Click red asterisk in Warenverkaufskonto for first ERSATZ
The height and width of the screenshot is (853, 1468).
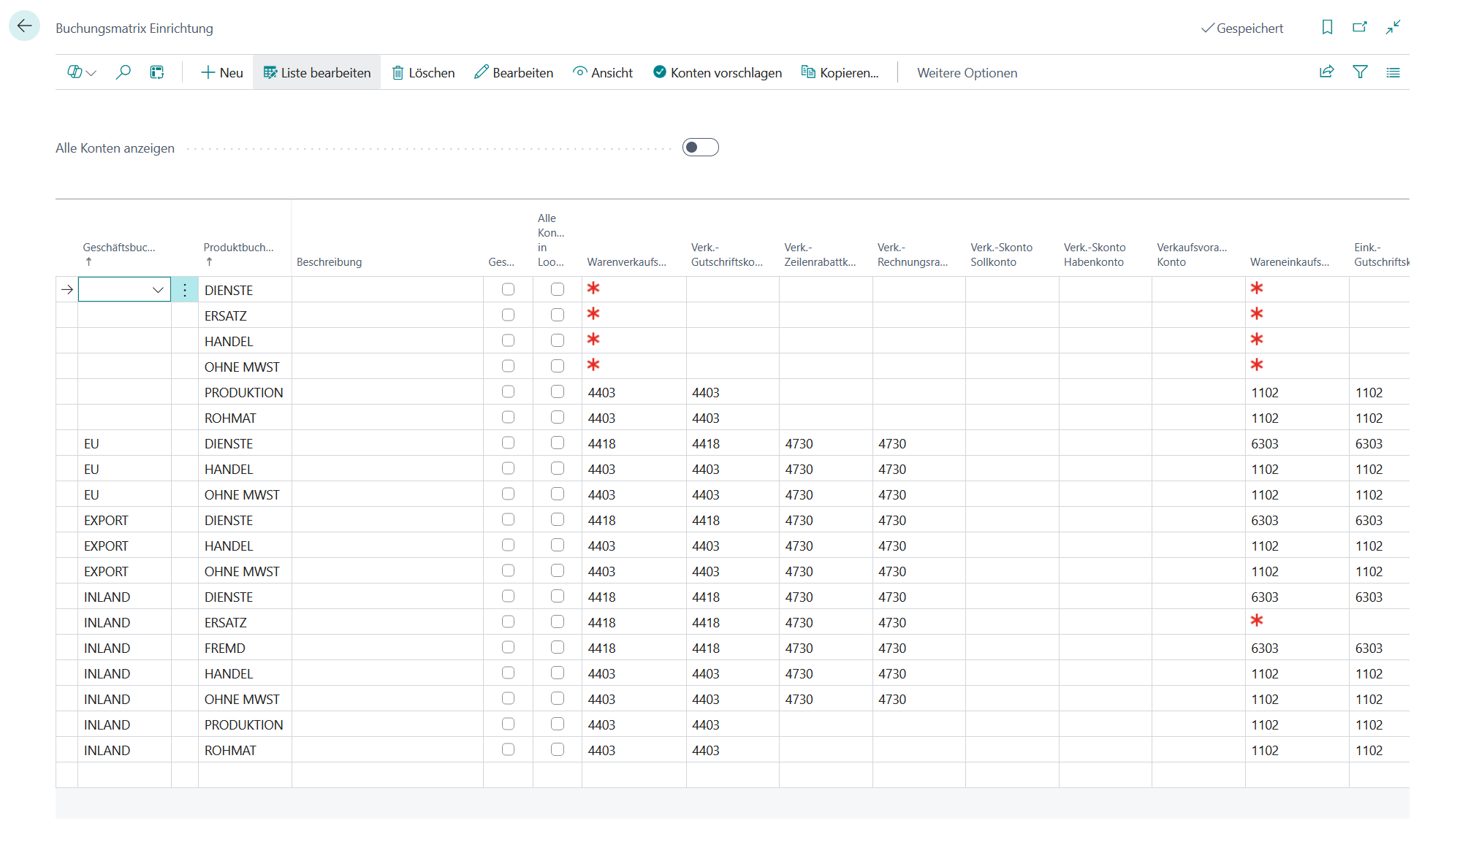[593, 314]
